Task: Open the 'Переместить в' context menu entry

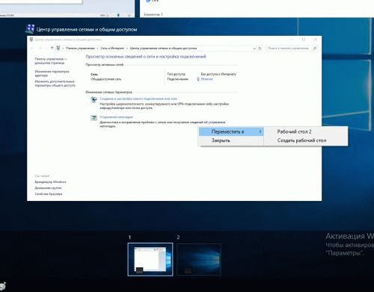Action: click(x=231, y=131)
